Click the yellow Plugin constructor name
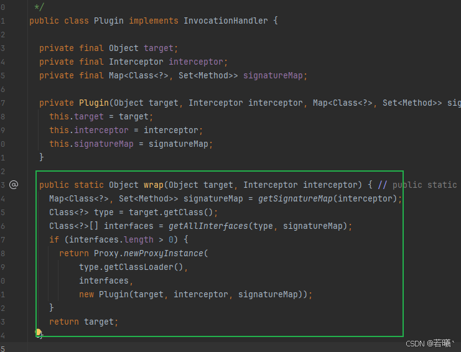 pos(94,103)
